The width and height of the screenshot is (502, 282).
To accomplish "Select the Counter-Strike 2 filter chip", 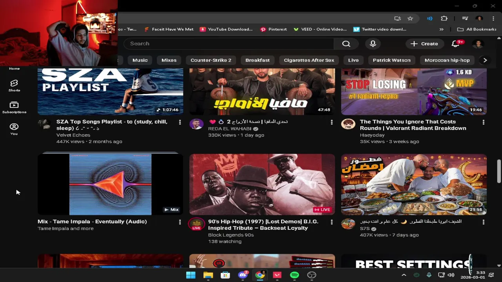I will tap(211, 60).
